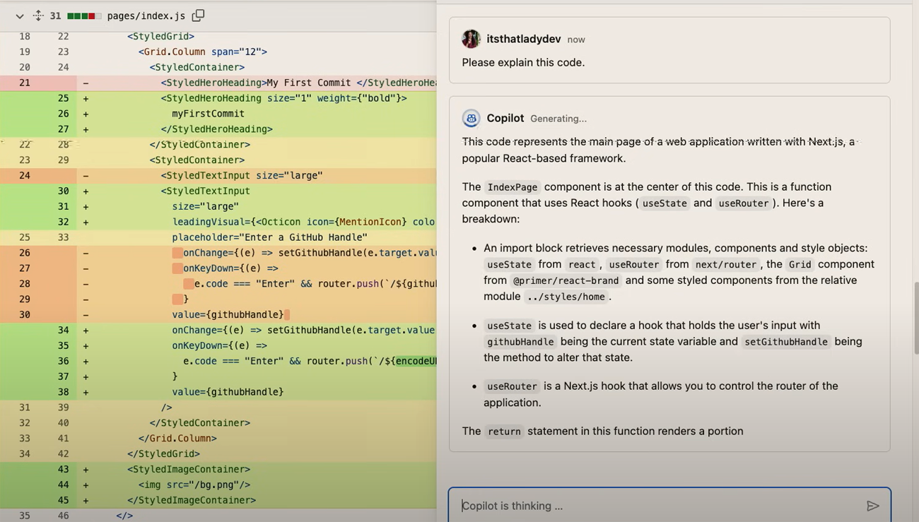Click the diff stat squares next to 31

coord(83,15)
